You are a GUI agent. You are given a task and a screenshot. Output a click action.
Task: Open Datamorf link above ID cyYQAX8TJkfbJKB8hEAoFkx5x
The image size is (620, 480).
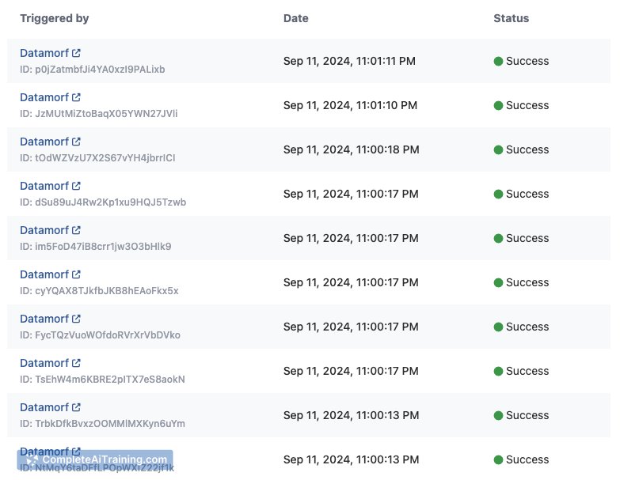pos(44,274)
